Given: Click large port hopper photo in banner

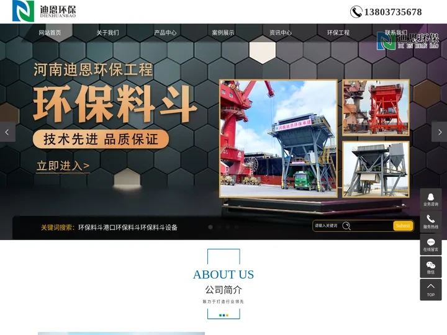Looking at the screenshot, I should pos(278,138).
